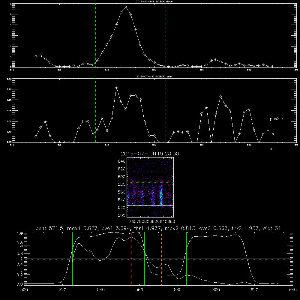Click the solid green line near 585 in bottom plot

coord(186,258)
